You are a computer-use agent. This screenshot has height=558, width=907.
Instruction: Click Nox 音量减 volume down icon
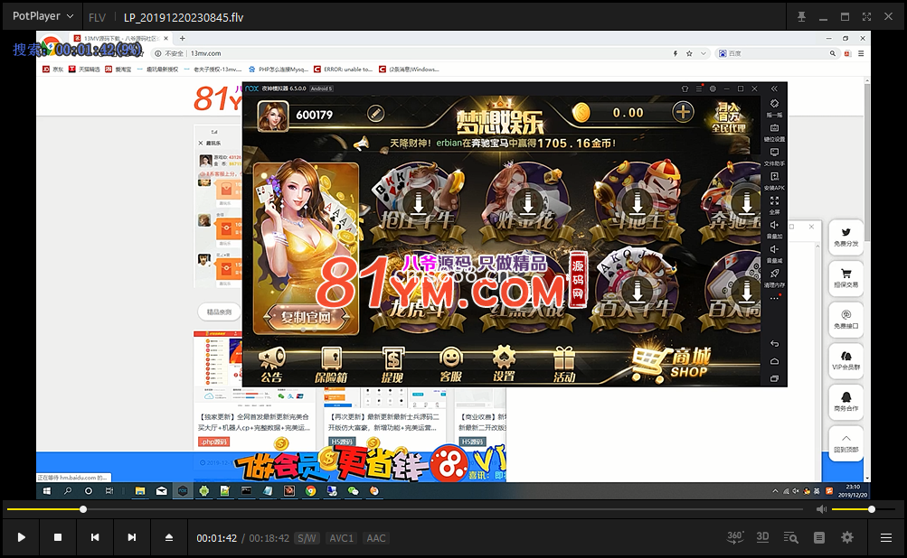pos(775,254)
